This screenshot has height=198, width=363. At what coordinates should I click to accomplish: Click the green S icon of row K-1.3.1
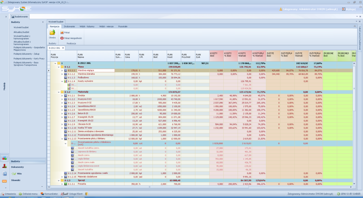pyautogui.click(x=66, y=184)
